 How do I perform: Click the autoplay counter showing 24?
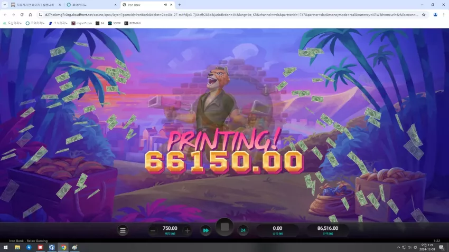pyautogui.click(x=243, y=230)
